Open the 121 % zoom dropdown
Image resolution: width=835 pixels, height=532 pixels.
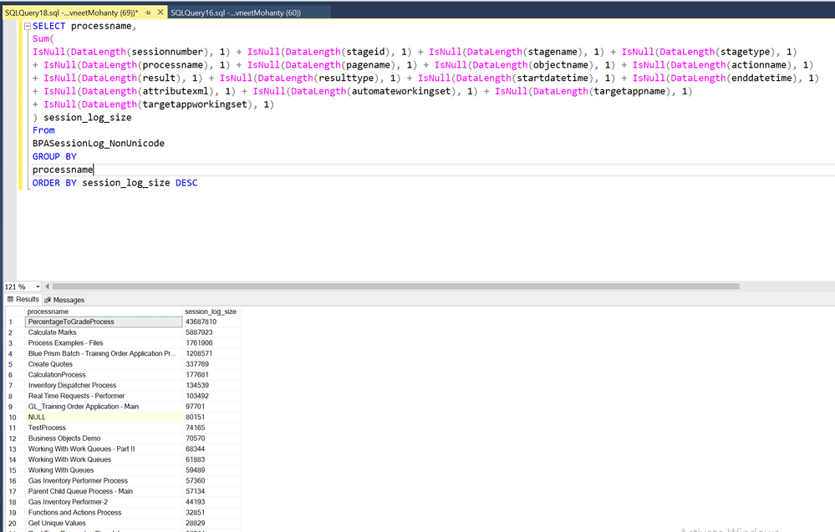tap(38, 286)
